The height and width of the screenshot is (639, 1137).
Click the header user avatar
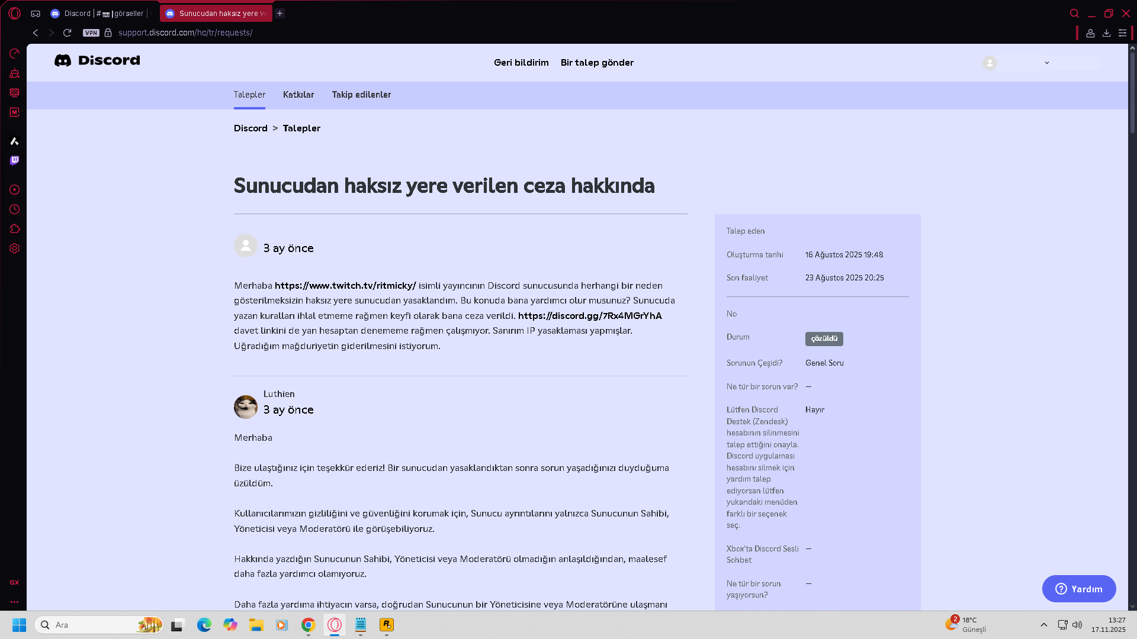tap(990, 63)
